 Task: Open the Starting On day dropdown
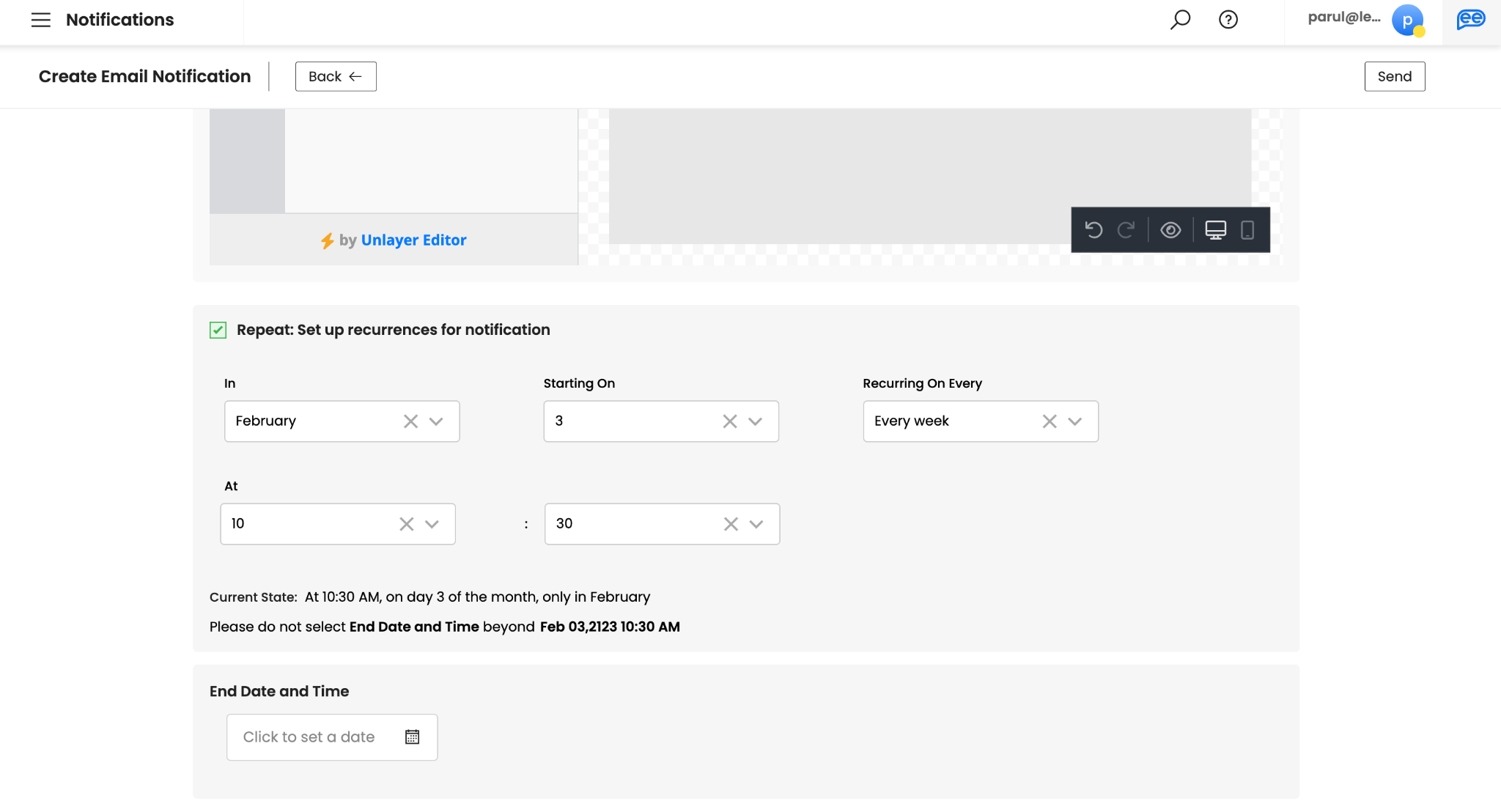[755, 421]
